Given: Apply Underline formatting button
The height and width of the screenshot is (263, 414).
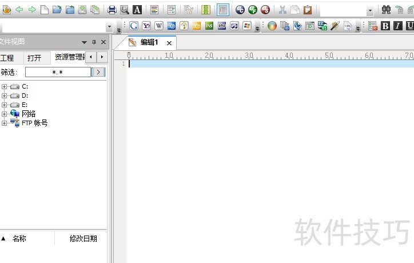Looking at the screenshot, I should 410,26.
